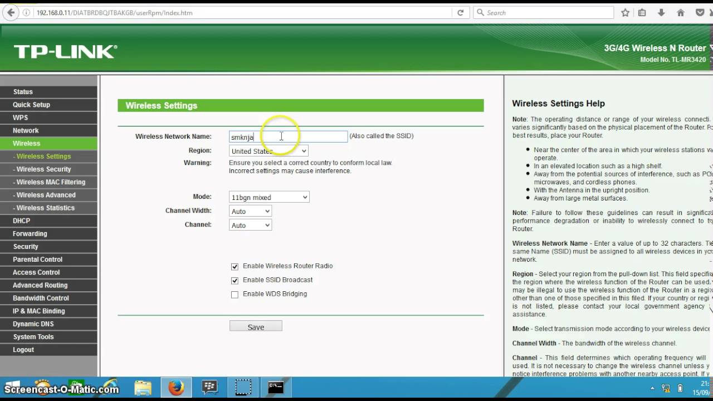
Task: Go to the Home page icon
Action: coord(681,13)
